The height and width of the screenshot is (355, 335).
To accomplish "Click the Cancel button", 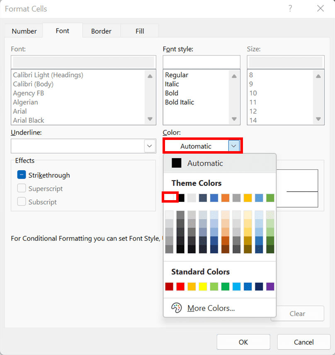I will [303, 342].
